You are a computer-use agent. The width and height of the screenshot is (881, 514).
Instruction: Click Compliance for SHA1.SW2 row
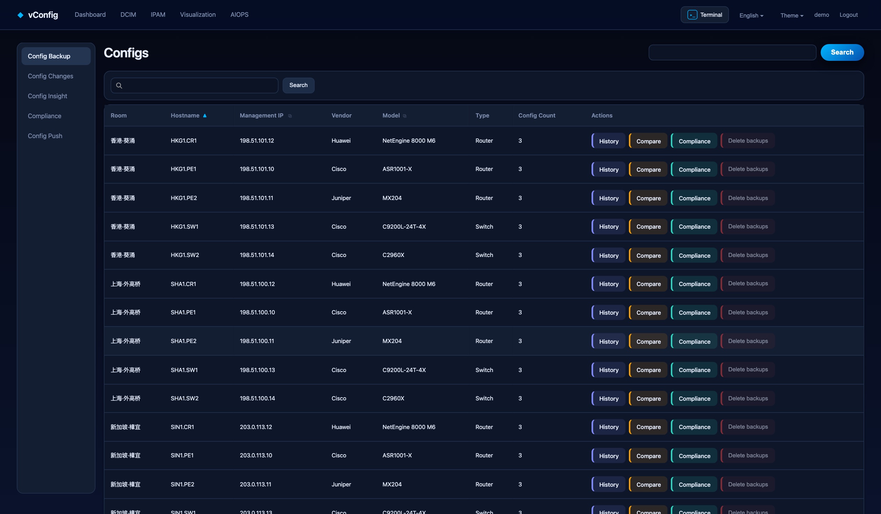click(x=694, y=398)
